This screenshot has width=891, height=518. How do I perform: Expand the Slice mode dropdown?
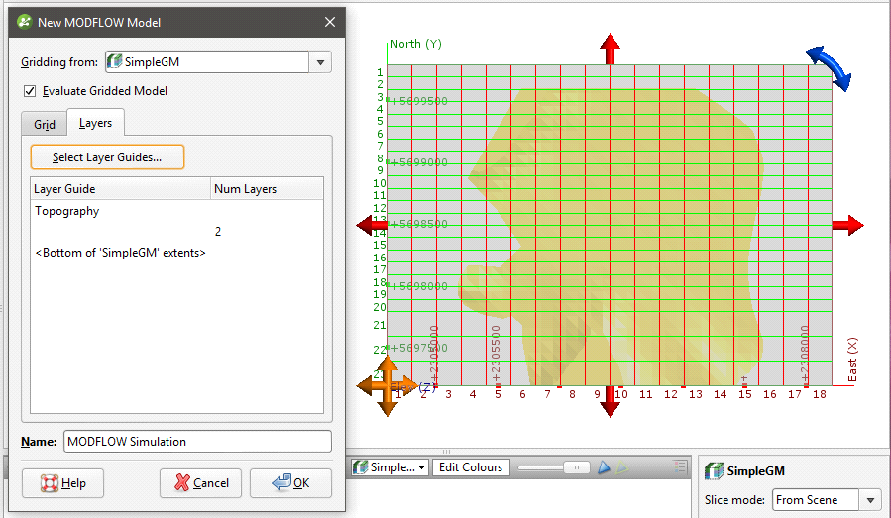pyautogui.click(x=870, y=500)
